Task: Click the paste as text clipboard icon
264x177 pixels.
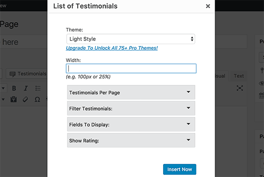Action: [x=13, y=99]
